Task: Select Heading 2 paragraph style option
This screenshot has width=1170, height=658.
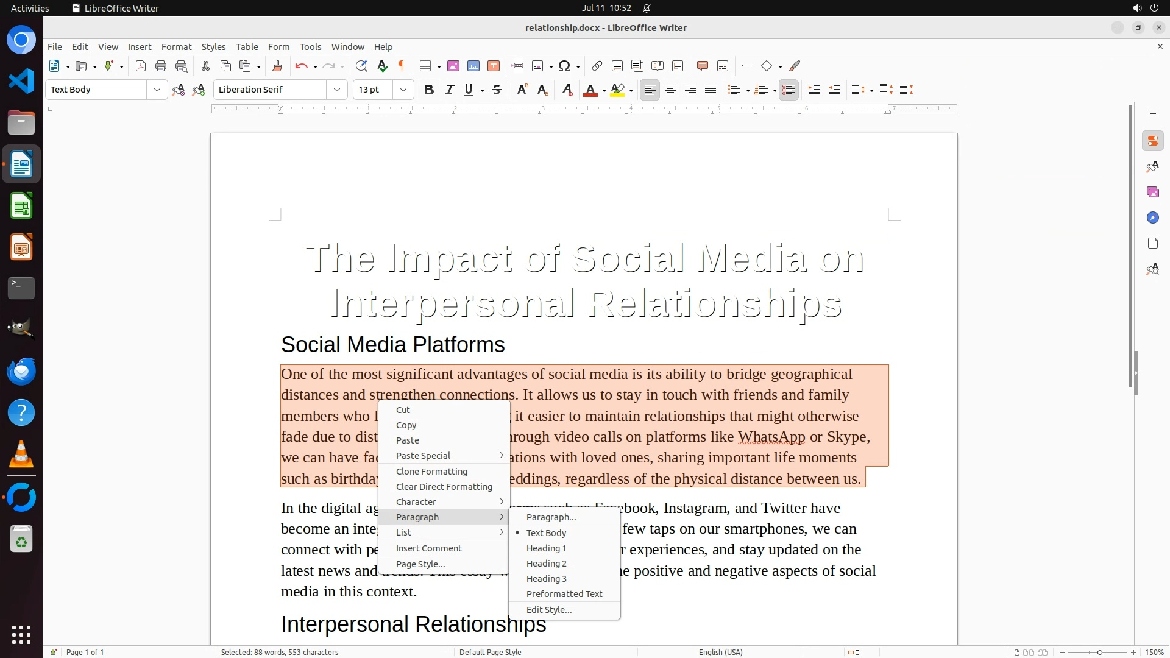Action: coord(546,564)
